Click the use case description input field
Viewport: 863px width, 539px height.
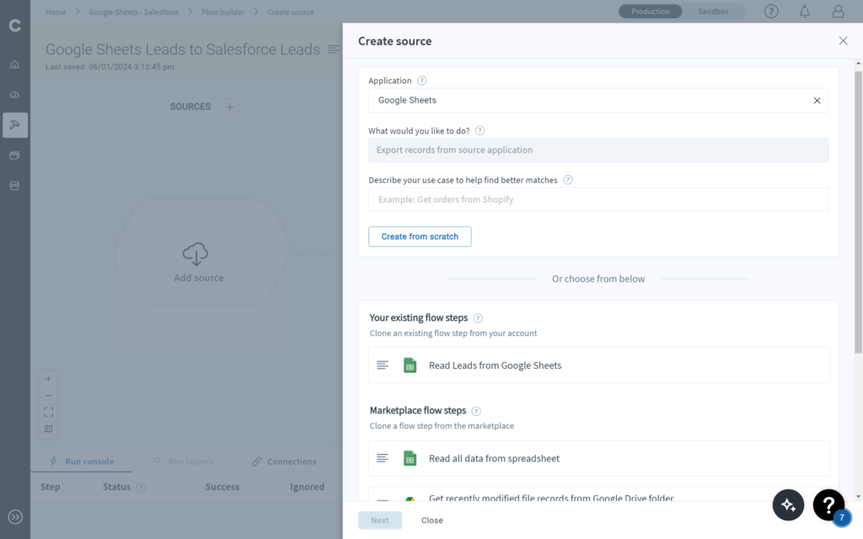point(598,200)
